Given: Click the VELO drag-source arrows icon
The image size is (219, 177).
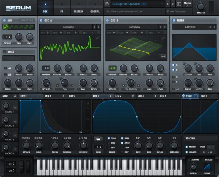Looking at the screenshot, I should click(x=184, y=96).
